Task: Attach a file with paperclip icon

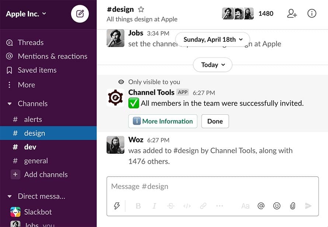Action: point(293,206)
